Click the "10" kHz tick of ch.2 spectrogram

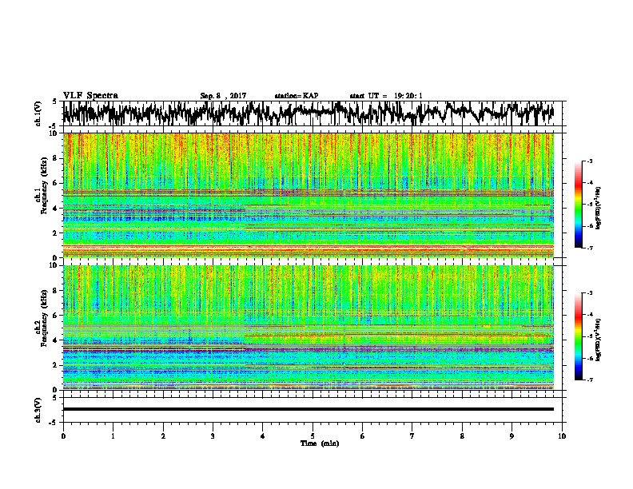54,265
